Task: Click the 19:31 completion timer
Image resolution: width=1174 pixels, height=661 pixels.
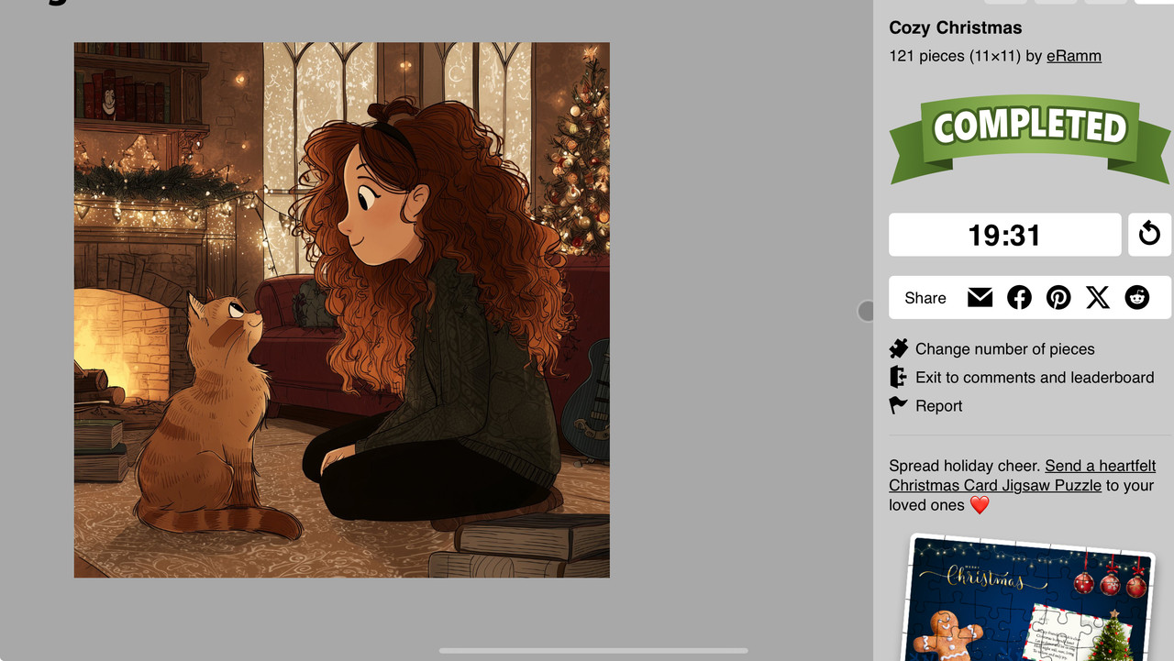Action: coord(1004,235)
